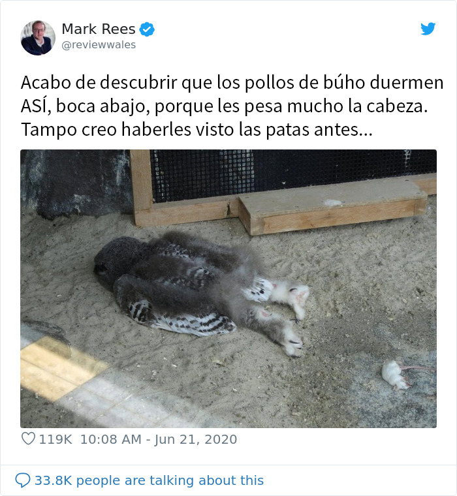Like the tweet with the heart icon

(28, 439)
